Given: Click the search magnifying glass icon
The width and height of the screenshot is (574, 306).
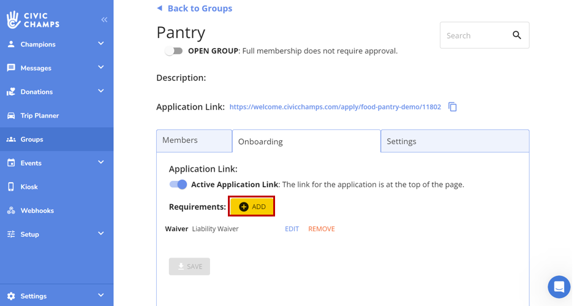Looking at the screenshot, I should 516,36.
